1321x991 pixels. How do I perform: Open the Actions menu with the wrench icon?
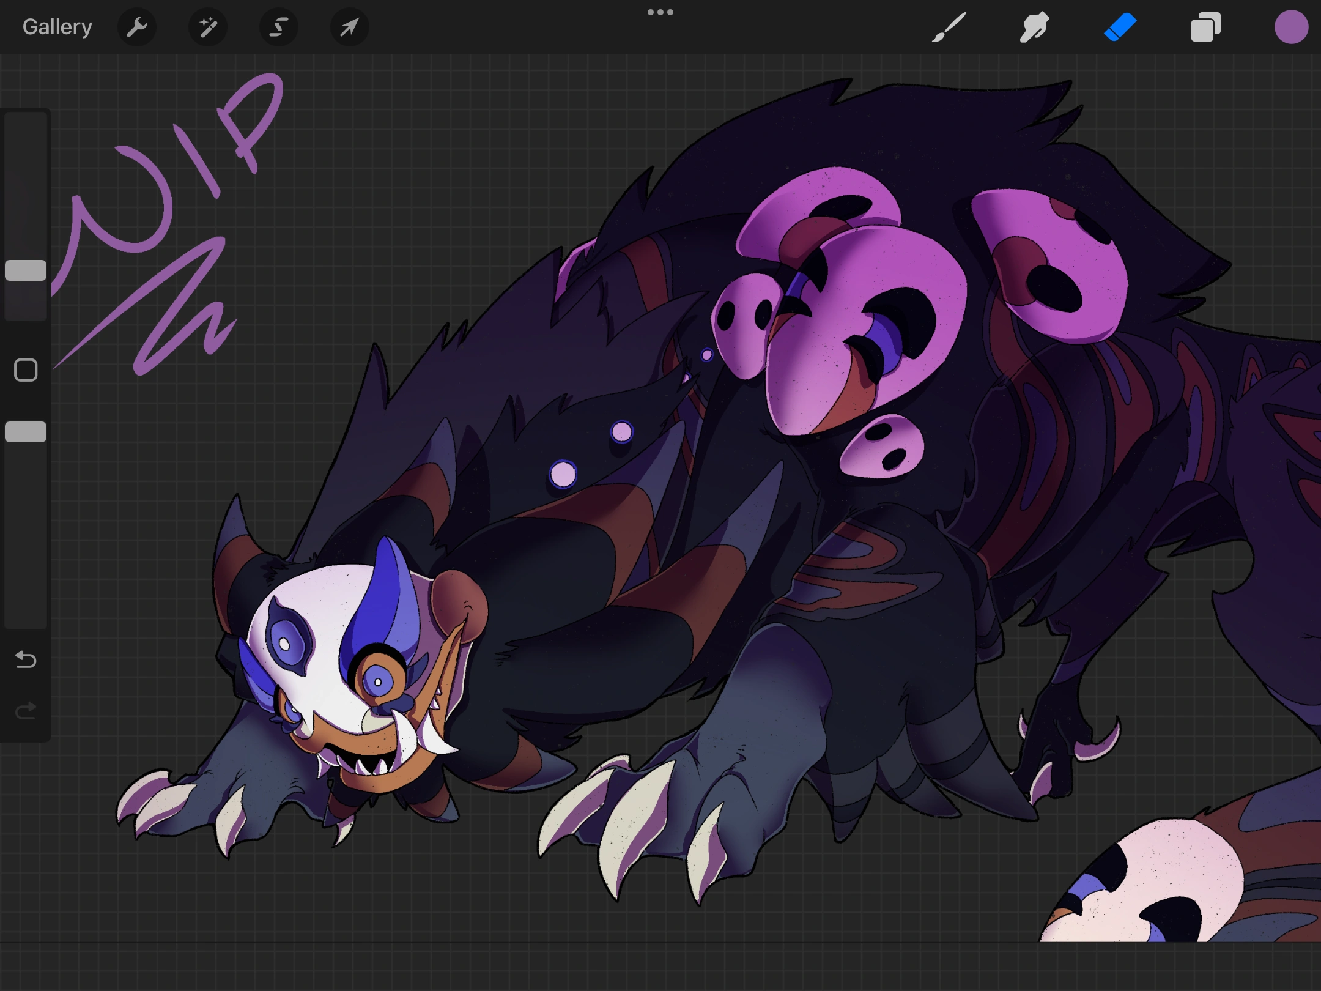click(x=137, y=27)
